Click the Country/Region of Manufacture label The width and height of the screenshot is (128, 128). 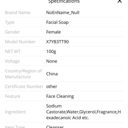coord(23,74)
